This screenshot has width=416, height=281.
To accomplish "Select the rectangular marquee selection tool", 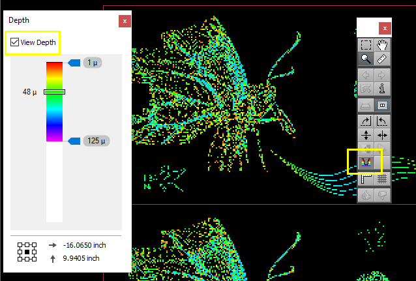I will click(366, 45).
